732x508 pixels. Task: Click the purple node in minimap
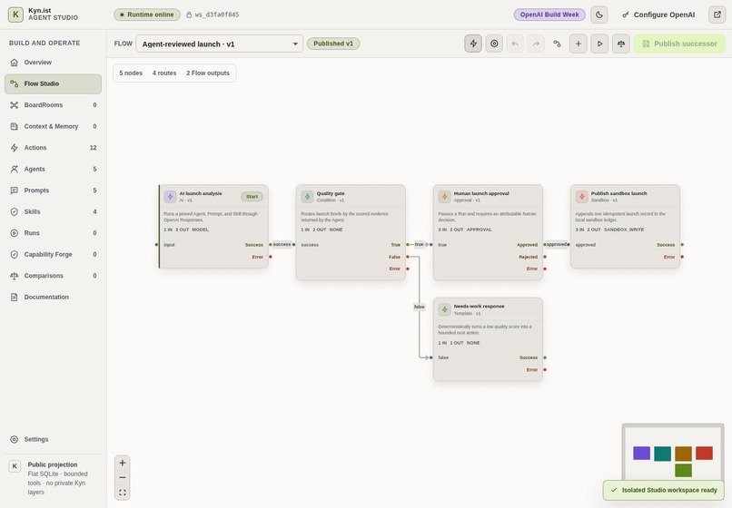(641, 453)
